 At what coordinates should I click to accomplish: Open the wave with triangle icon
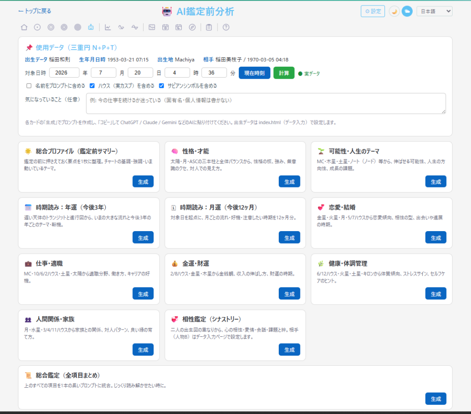(x=135, y=27)
